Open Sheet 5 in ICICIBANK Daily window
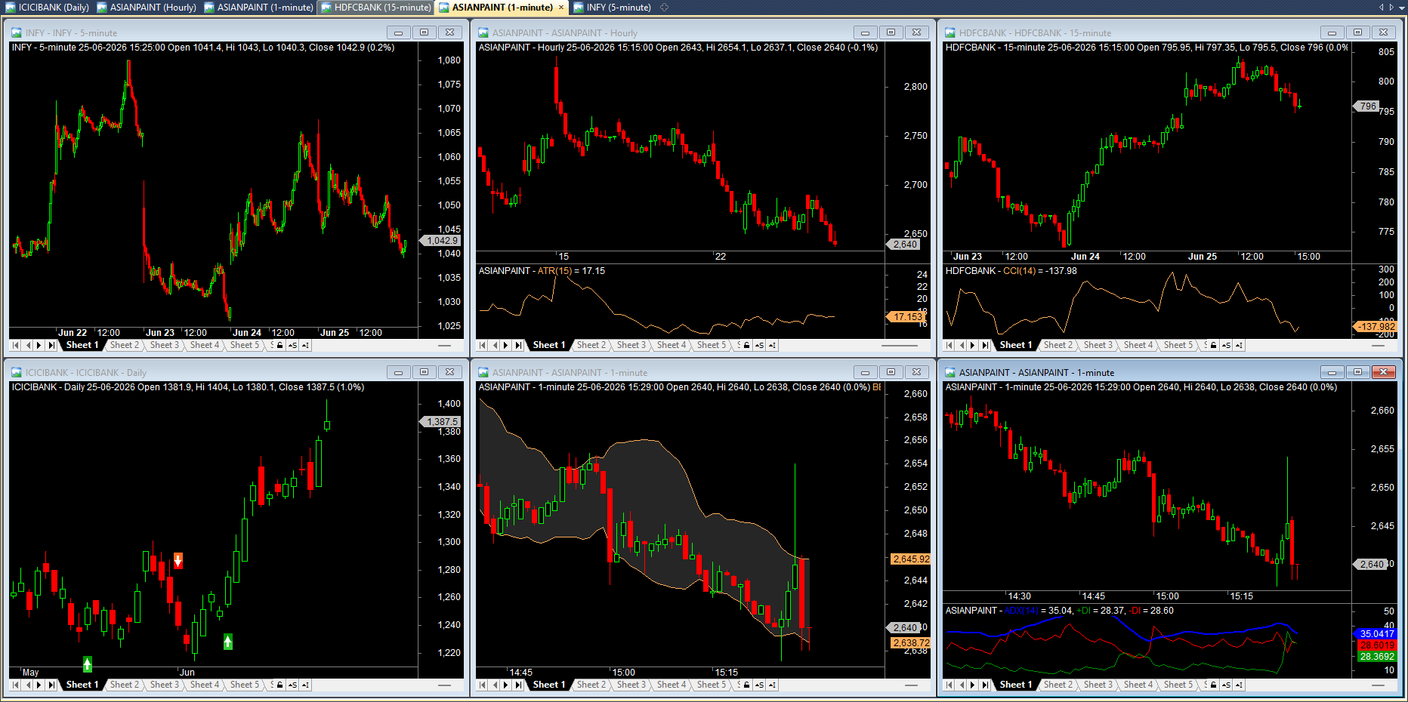The width and height of the screenshot is (1408, 702). [x=245, y=685]
